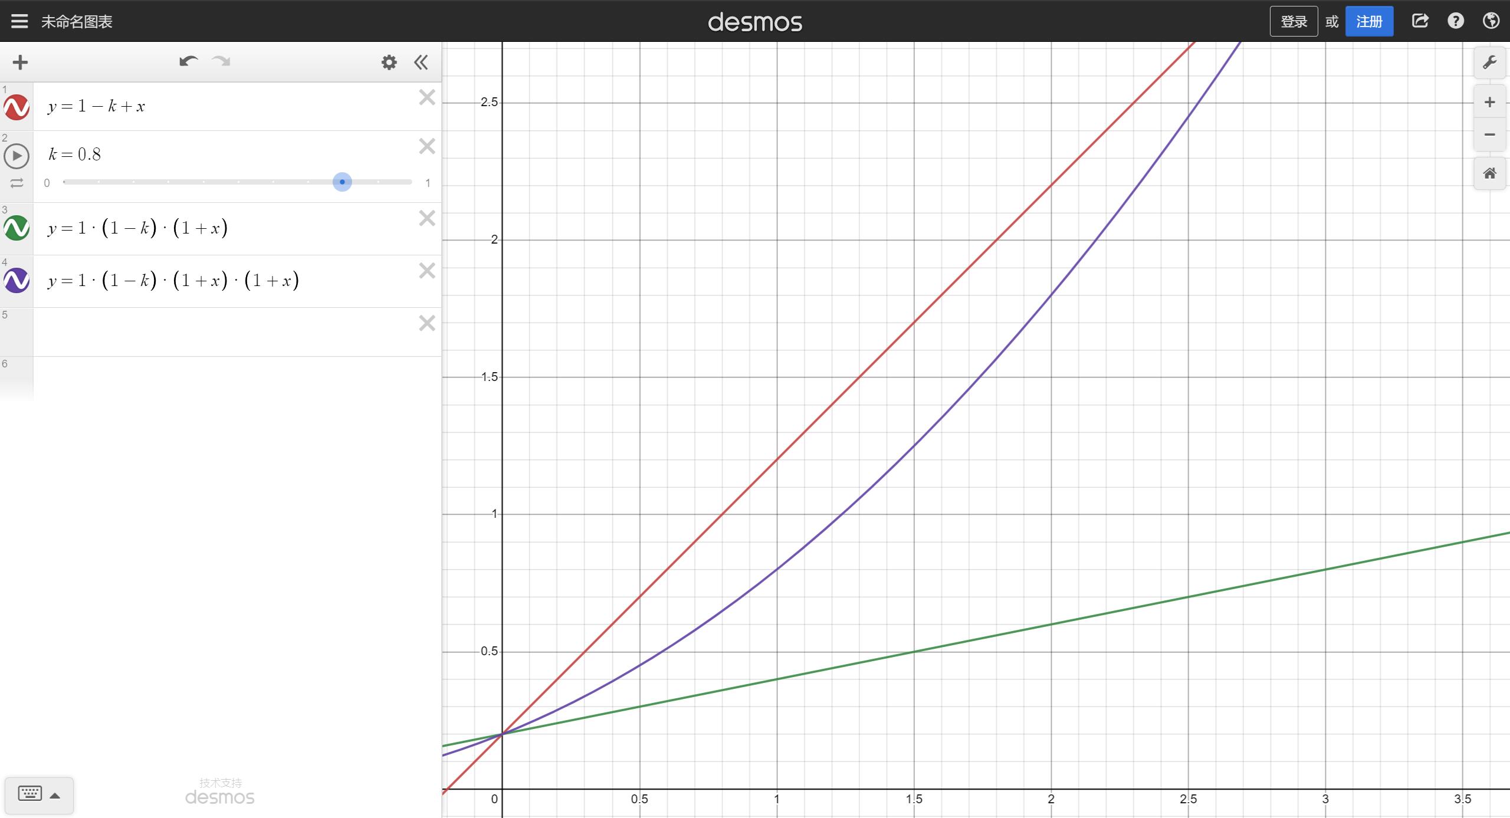Reset to default viewport home button
1510x818 pixels.
pos(1489,173)
